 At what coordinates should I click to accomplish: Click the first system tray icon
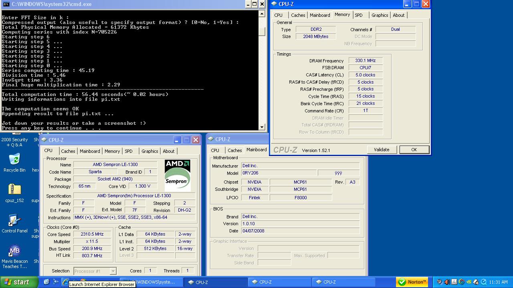(440, 282)
